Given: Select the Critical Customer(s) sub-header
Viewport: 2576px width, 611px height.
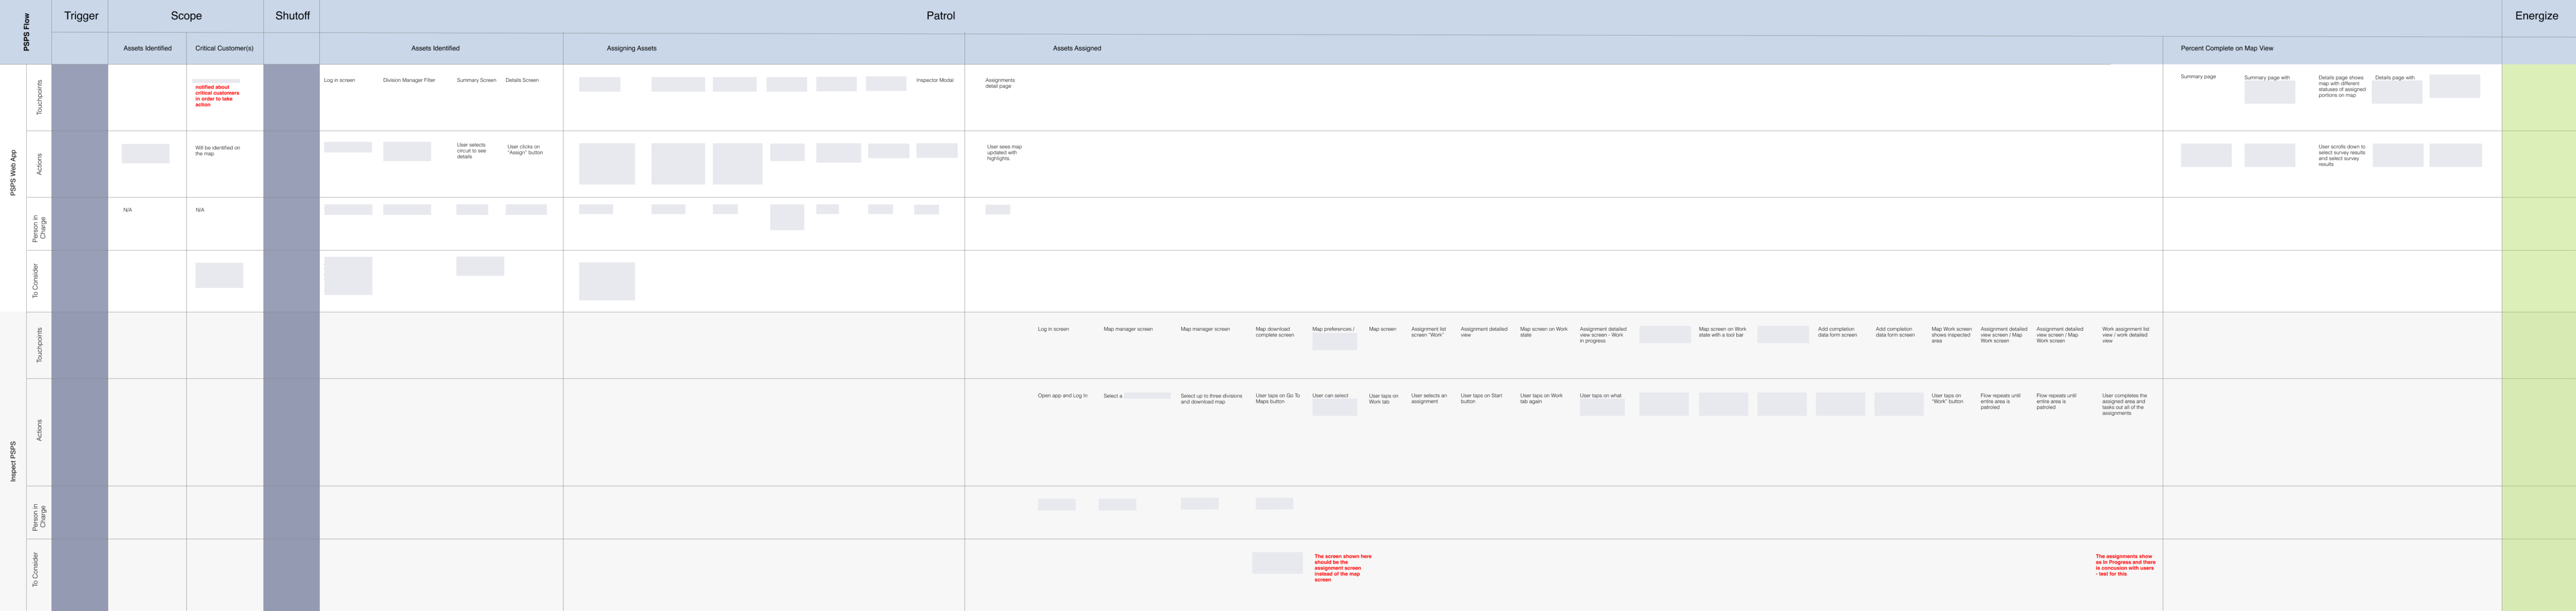Looking at the screenshot, I should 224,48.
